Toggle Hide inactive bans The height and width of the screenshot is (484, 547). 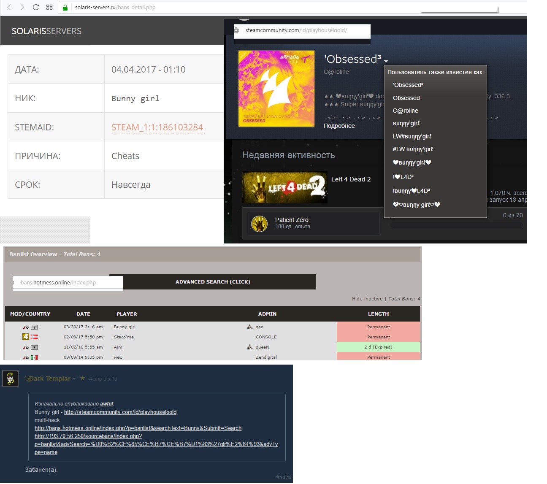[367, 299]
